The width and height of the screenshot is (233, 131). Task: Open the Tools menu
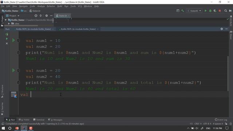click(73, 6)
